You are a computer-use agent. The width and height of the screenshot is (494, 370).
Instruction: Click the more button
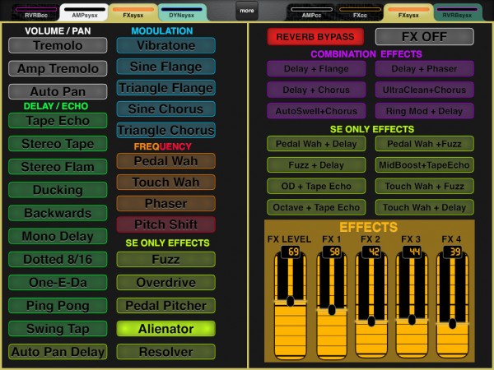(x=247, y=11)
